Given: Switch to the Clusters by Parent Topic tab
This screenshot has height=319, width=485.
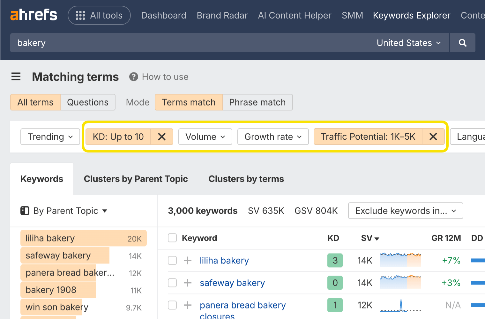Looking at the screenshot, I should click(136, 179).
